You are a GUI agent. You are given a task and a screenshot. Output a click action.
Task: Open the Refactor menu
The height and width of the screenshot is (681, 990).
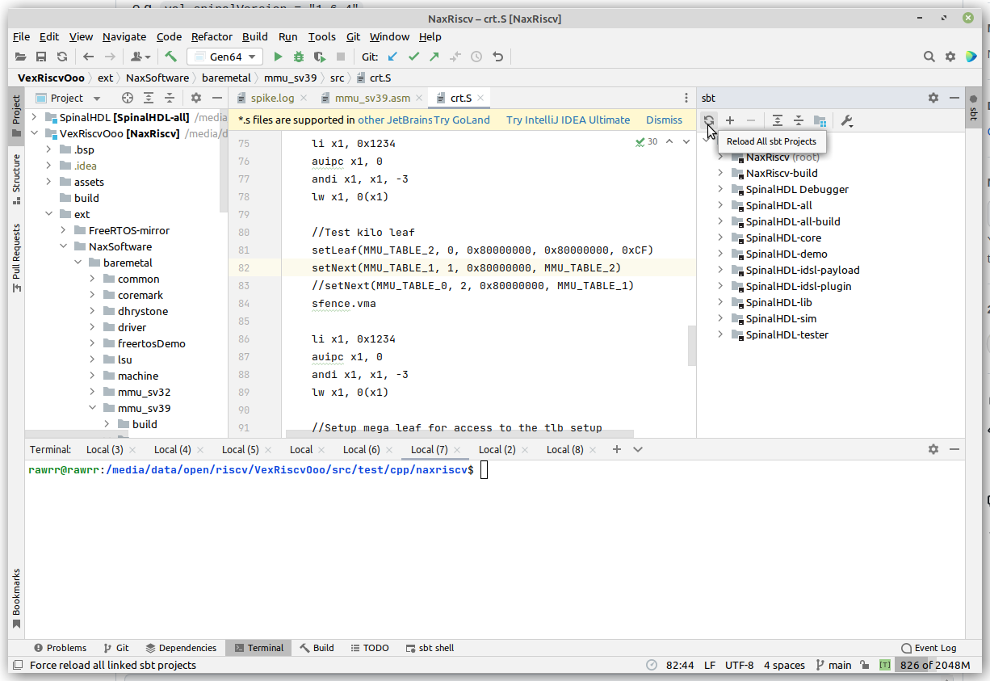212,36
